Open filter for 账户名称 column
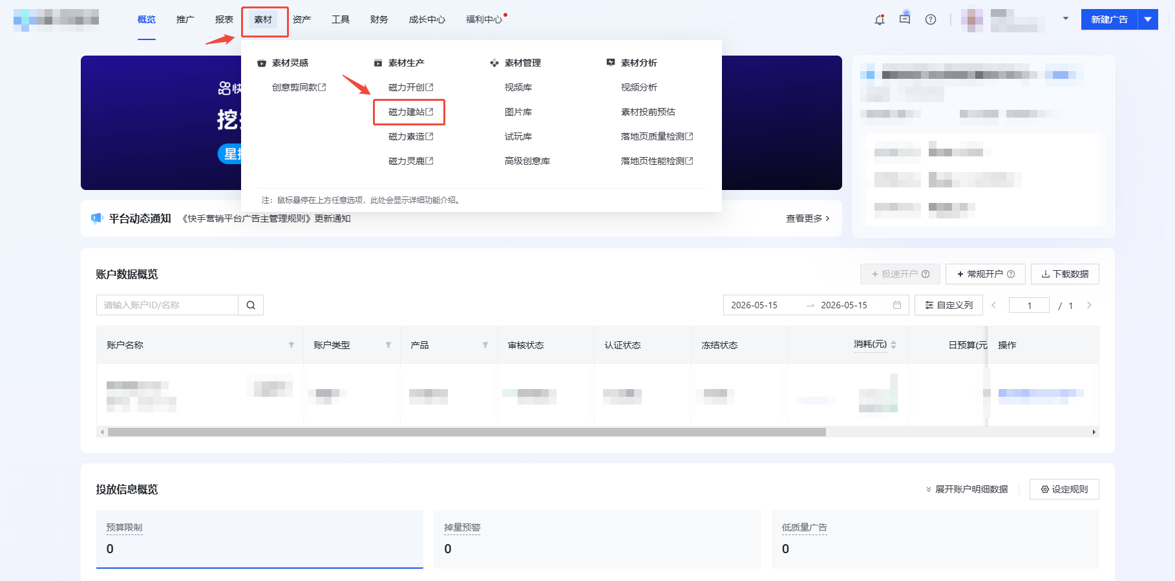Viewport: 1175px width, 581px height. (291, 345)
